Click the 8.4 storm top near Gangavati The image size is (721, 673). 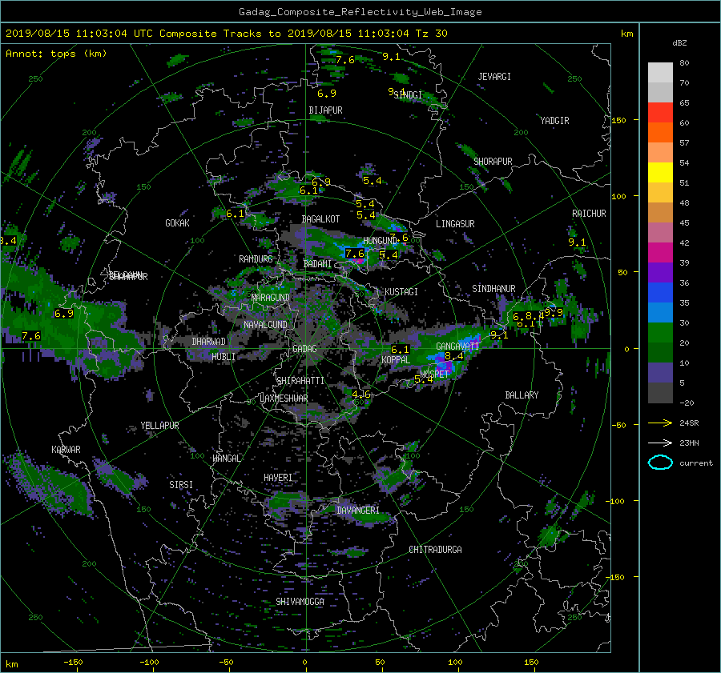pos(454,356)
